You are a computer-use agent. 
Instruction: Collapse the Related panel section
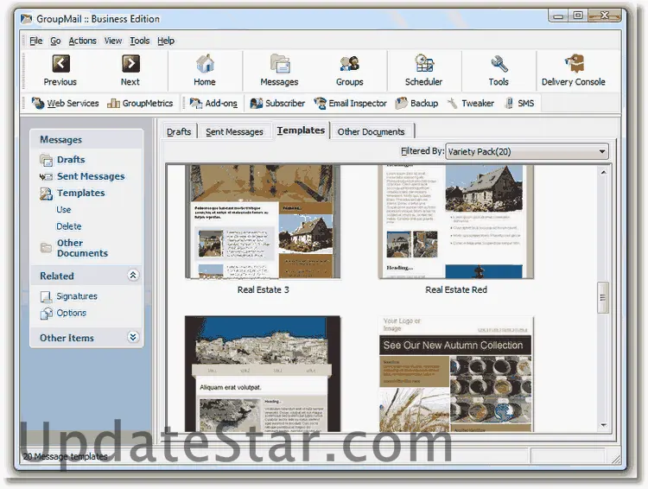pos(133,276)
